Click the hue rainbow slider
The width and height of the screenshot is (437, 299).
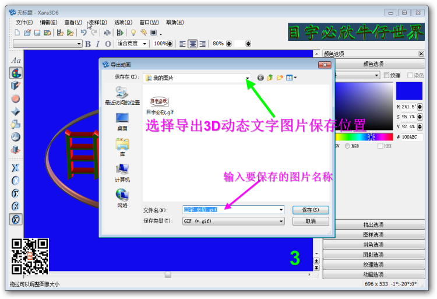pyautogui.click(x=364, y=137)
